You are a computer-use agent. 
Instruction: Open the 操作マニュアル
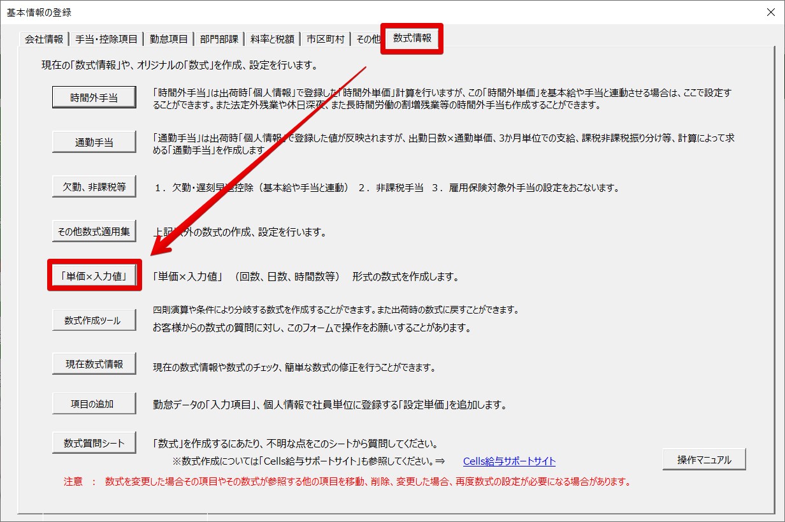tap(703, 459)
